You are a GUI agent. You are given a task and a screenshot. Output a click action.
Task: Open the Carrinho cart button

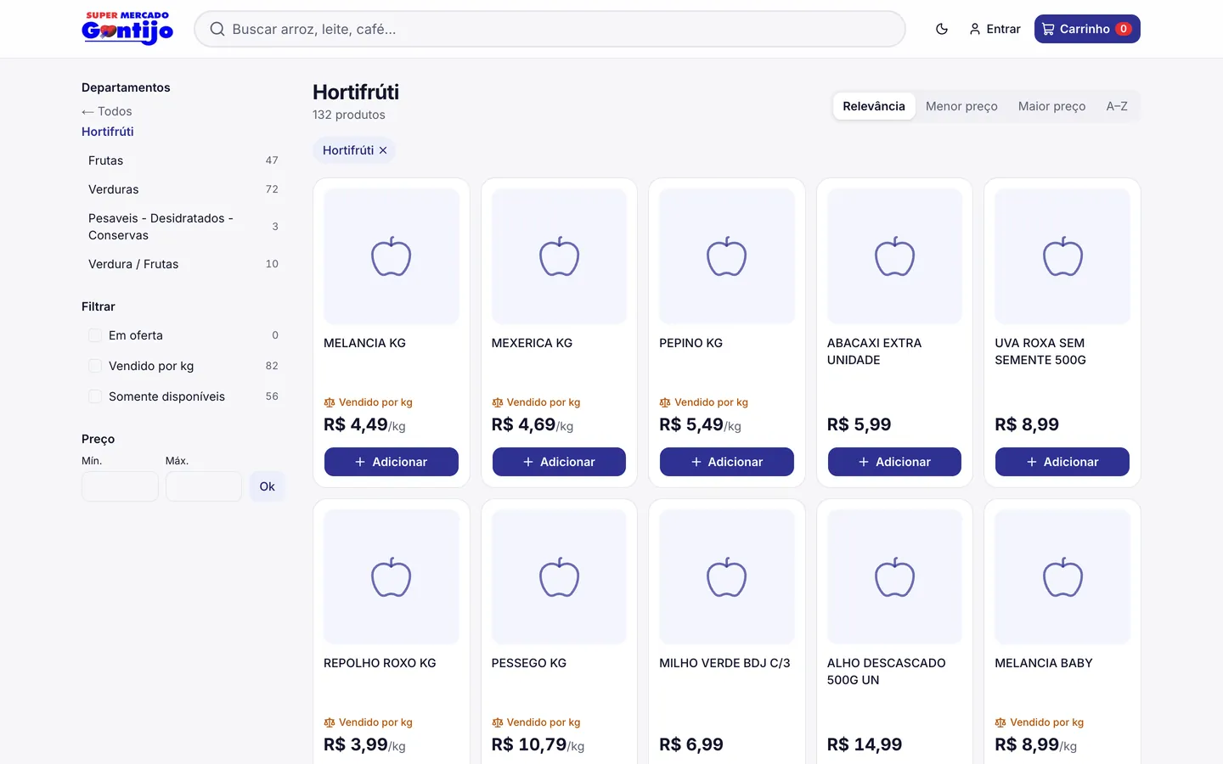point(1087,29)
